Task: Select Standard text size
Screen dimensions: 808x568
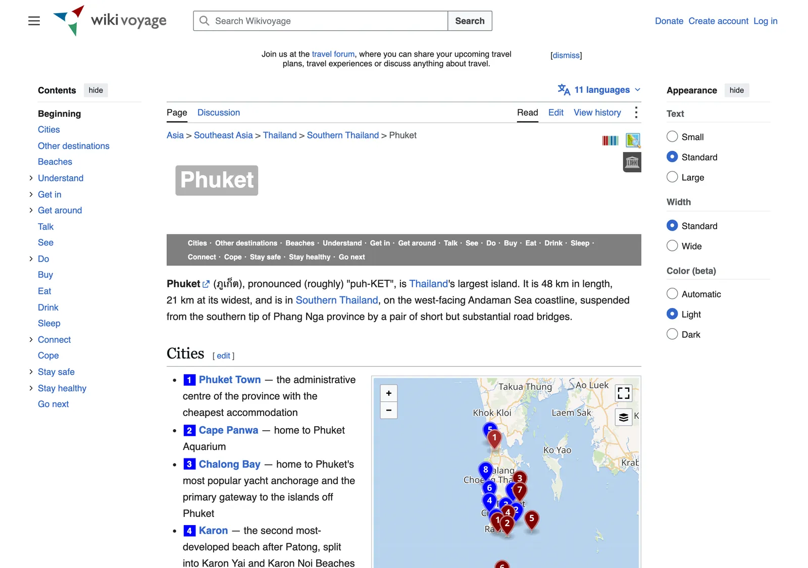Action: click(x=672, y=157)
